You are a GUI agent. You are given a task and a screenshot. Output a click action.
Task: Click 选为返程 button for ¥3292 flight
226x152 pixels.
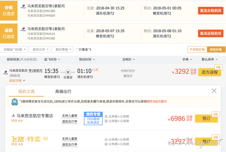click(210, 72)
